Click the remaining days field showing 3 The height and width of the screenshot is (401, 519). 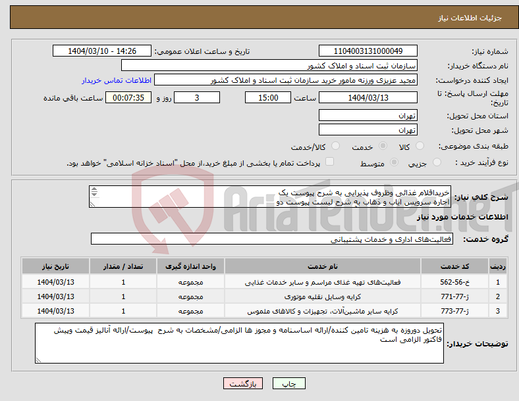[197, 97]
